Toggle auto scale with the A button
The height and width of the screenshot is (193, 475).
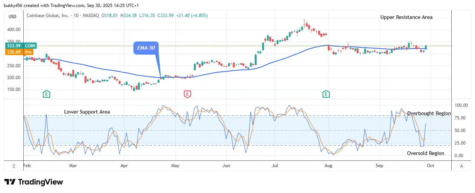[x=461, y=166]
